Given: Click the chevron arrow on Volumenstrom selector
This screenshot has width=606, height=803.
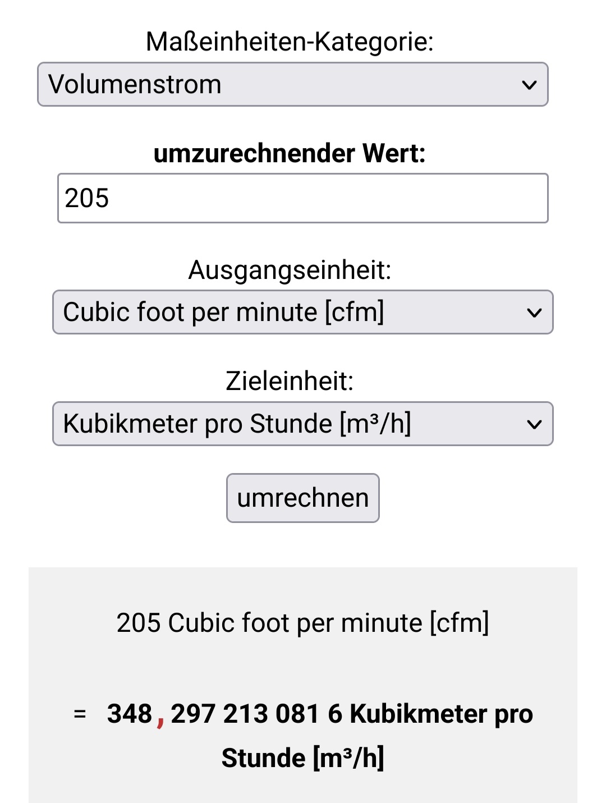Looking at the screenshot, I should coord(529,85).
